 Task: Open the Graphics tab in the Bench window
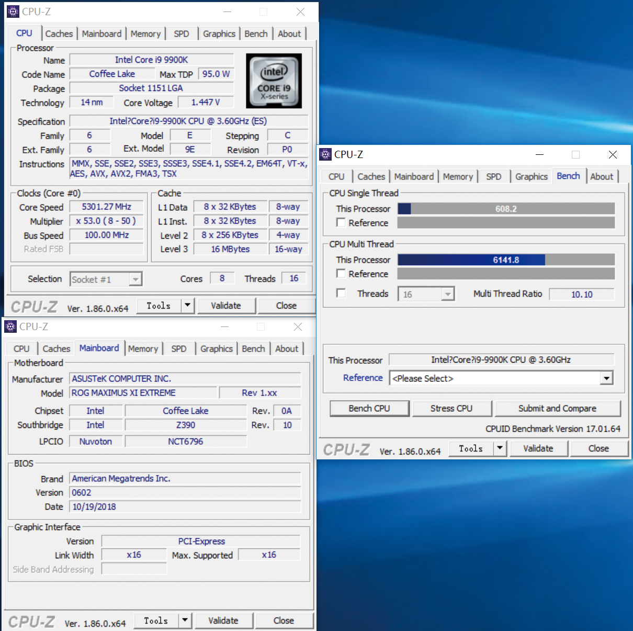(531, 176)
